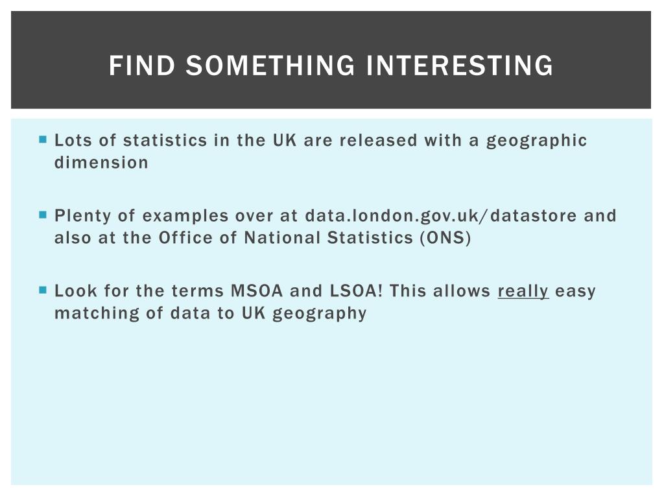The width and height of the screenshot is (664, 498).
Task: Open the data.london.gov.uk/datastore address
Action: (x=440, y=216)
